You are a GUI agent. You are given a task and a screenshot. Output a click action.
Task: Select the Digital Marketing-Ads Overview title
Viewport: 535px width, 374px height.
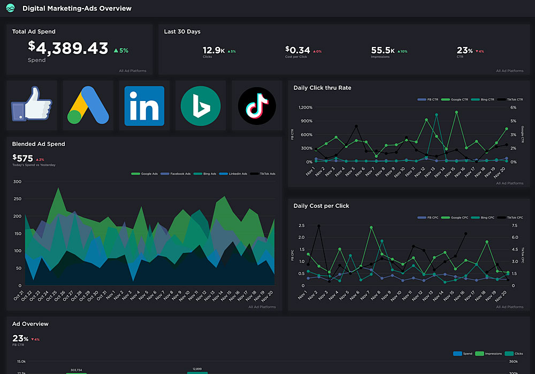(77, 8)
